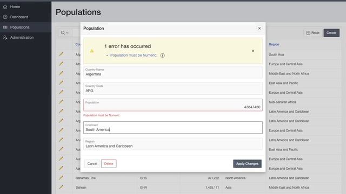346x194 pixels.
Task: Click the Continent field with South America
Action: [x=173, y=127]
